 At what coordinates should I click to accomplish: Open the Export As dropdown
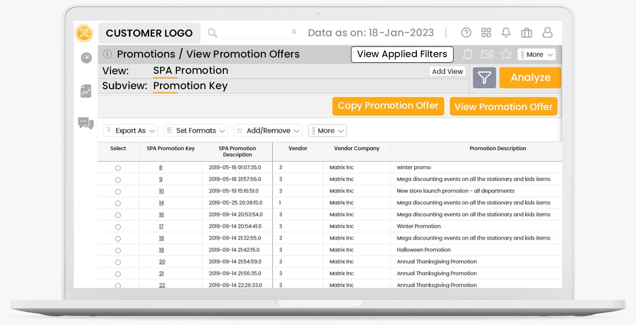coord(130,130)
